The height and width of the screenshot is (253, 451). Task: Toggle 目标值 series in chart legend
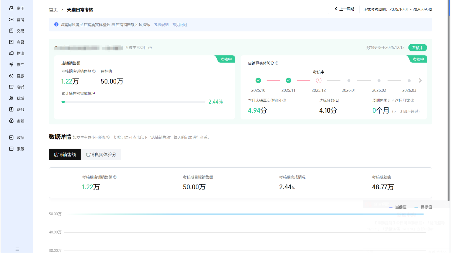pyautogui.click(x=423, y=207)
